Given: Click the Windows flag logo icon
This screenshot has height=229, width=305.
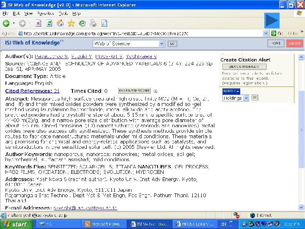Looking at the screenshot, I should click(x=299, y=14).
